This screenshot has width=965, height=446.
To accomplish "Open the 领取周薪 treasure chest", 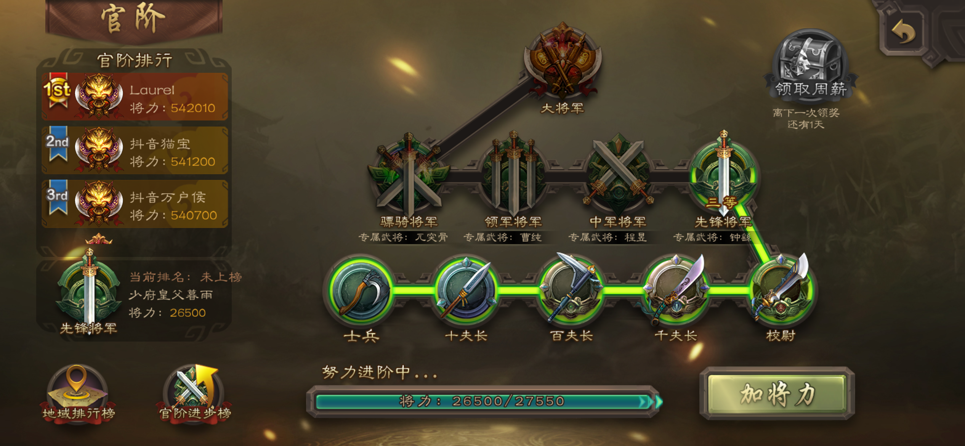I will (x=811, y=66).
